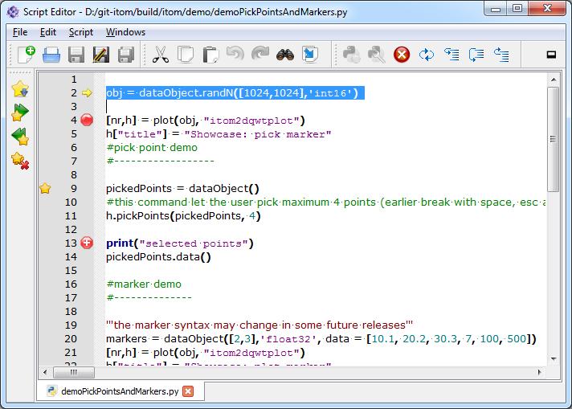Viewport: 572px width, 409px height.
Task: Click the #pick point demo comment
Action: [152, 147]
